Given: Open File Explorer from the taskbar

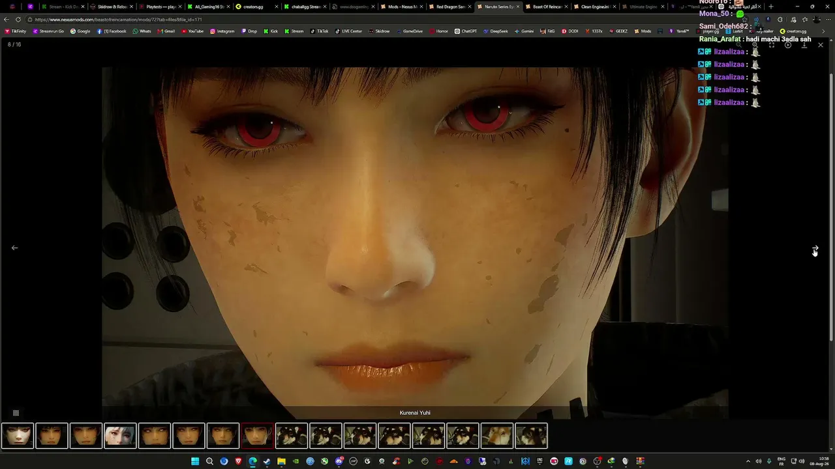Looking at the screenshot, I should click(281, 461).
